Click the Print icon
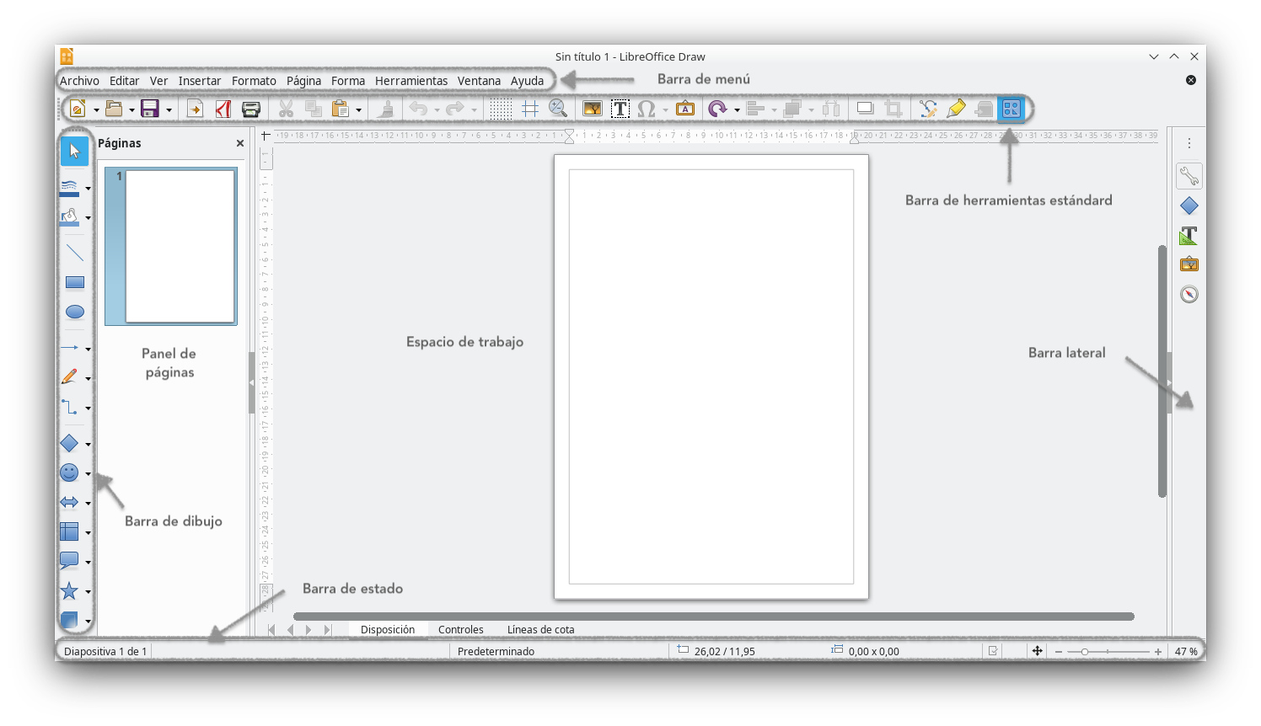The width and height of the screenshot is (1261, 726). (x=251, y=109)
